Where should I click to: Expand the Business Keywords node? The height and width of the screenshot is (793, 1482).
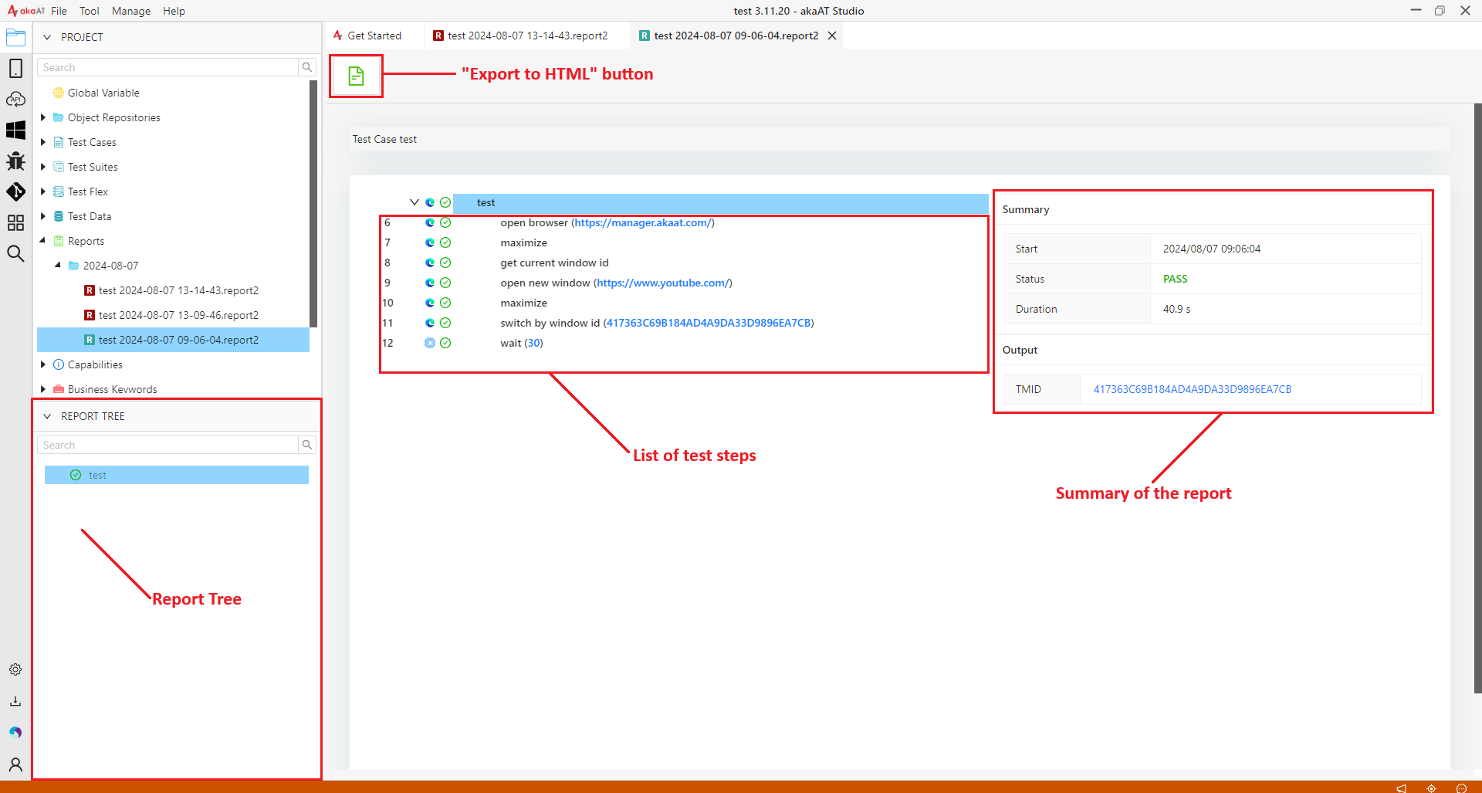[x=43, y=389]
